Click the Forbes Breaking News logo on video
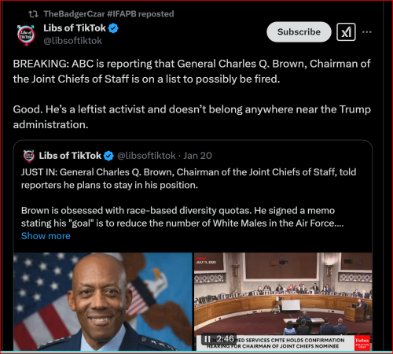Viewport: 393px width, 354px height. (362, 343)
